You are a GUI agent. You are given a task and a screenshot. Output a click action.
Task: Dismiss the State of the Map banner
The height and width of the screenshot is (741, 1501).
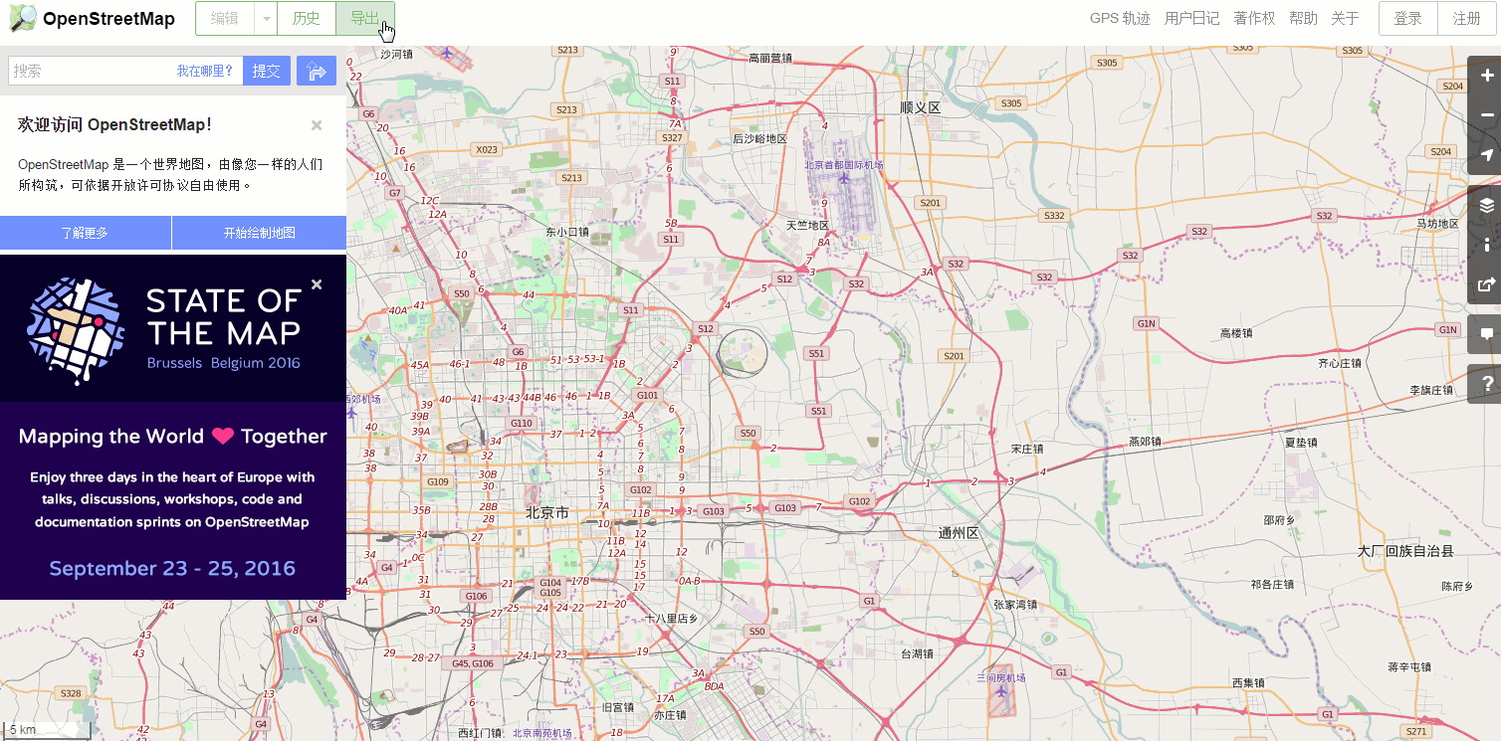tap(317, 284)
